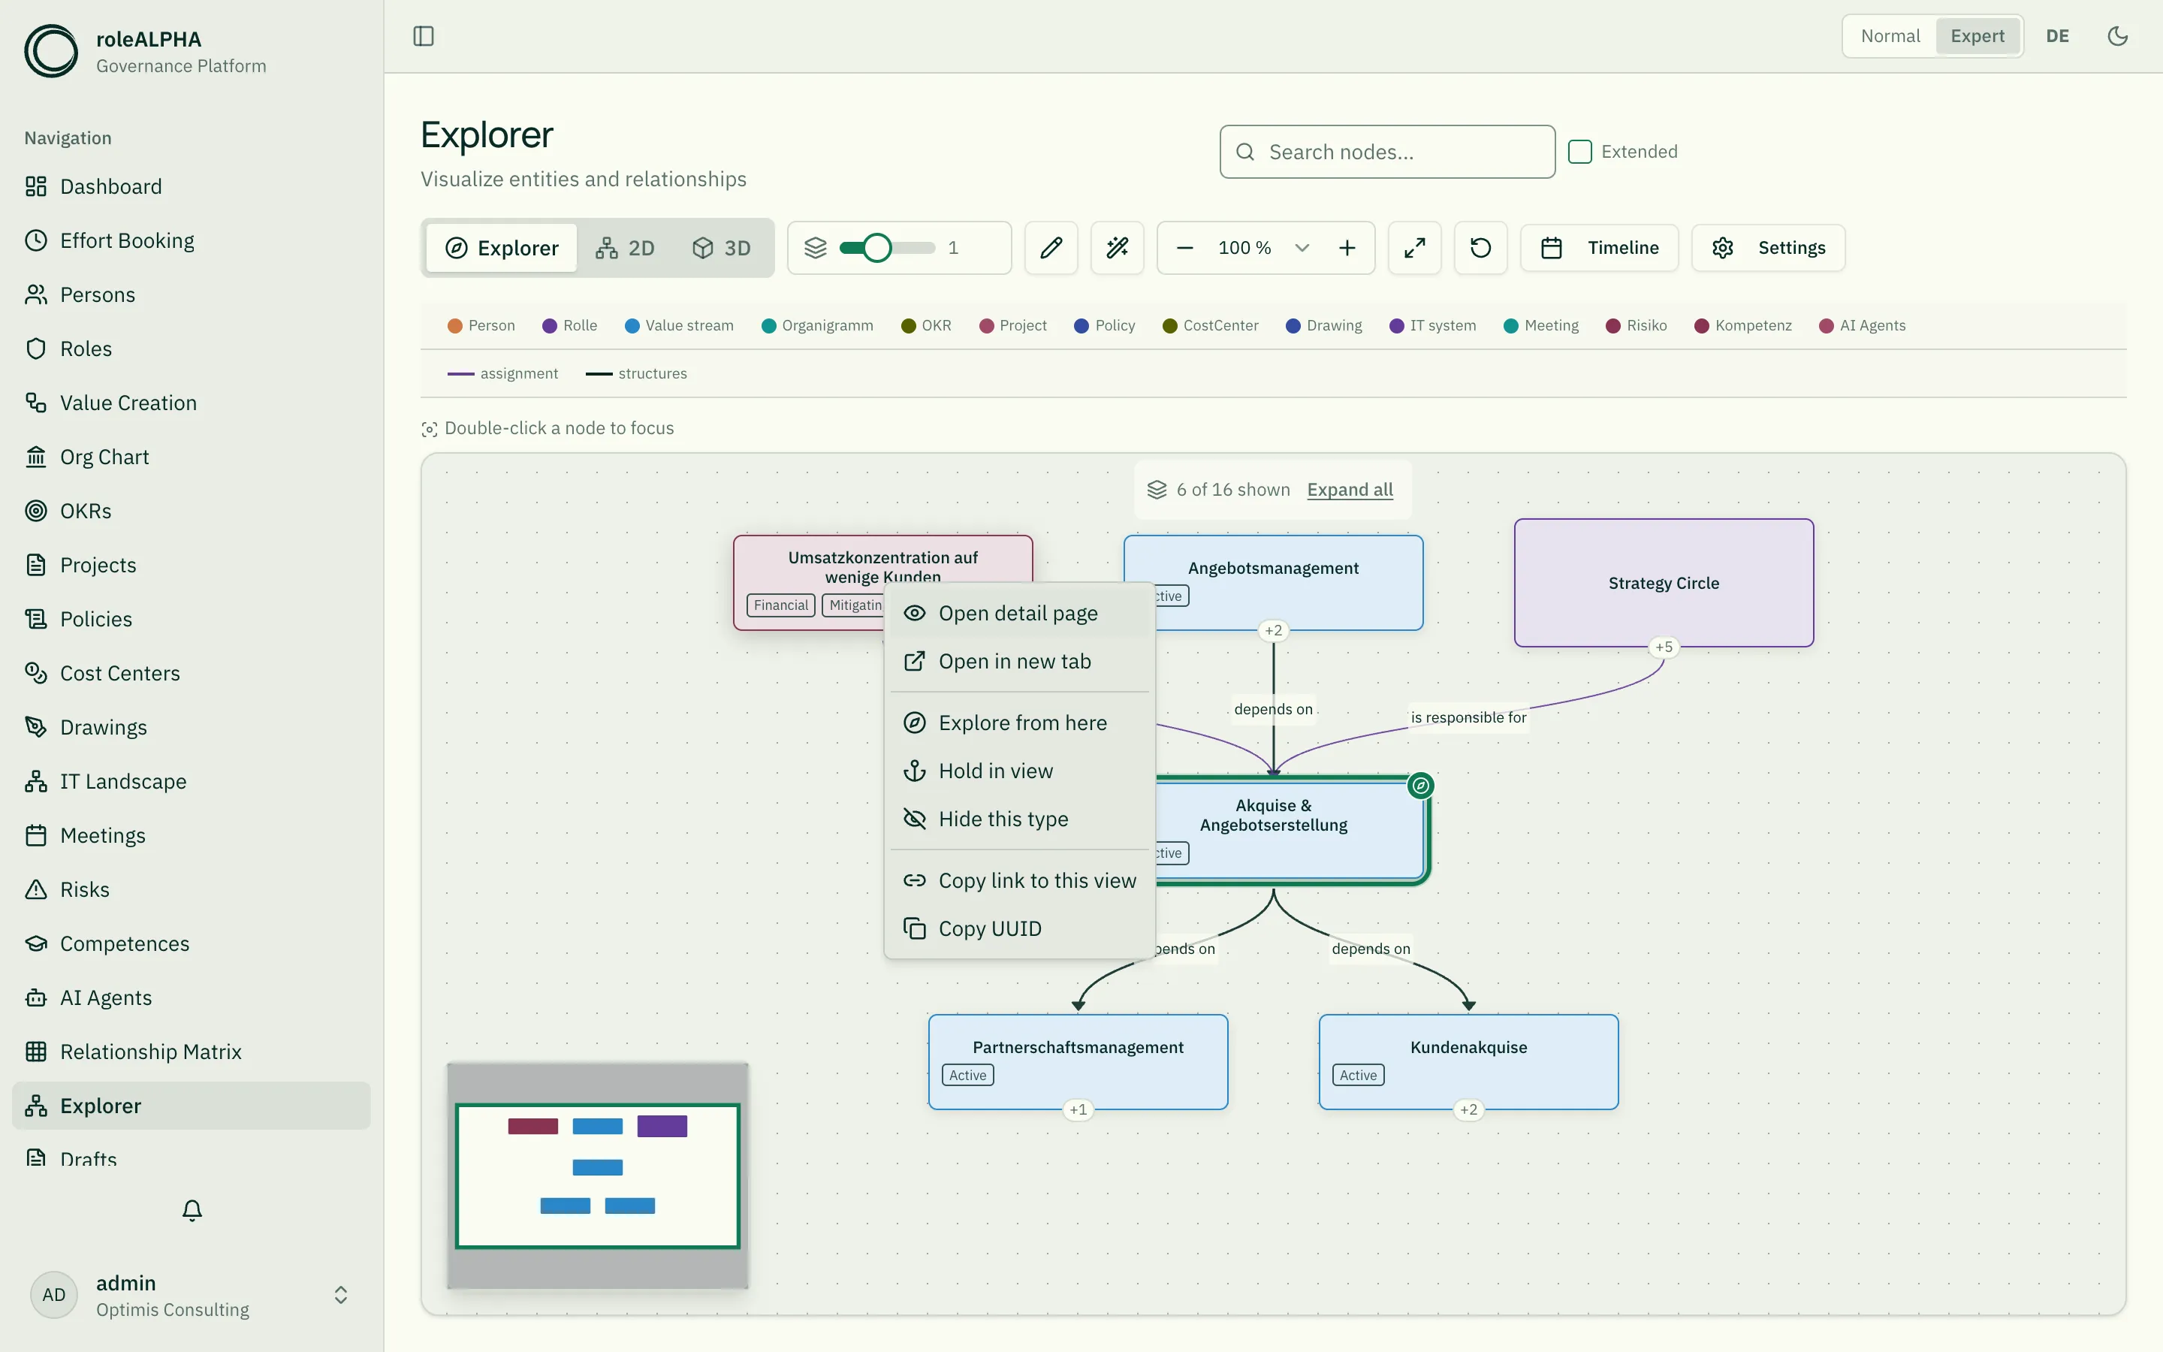The image size is (2163, 1352).
Task: Switch to Expert mode
Action: click(1977, 36)
